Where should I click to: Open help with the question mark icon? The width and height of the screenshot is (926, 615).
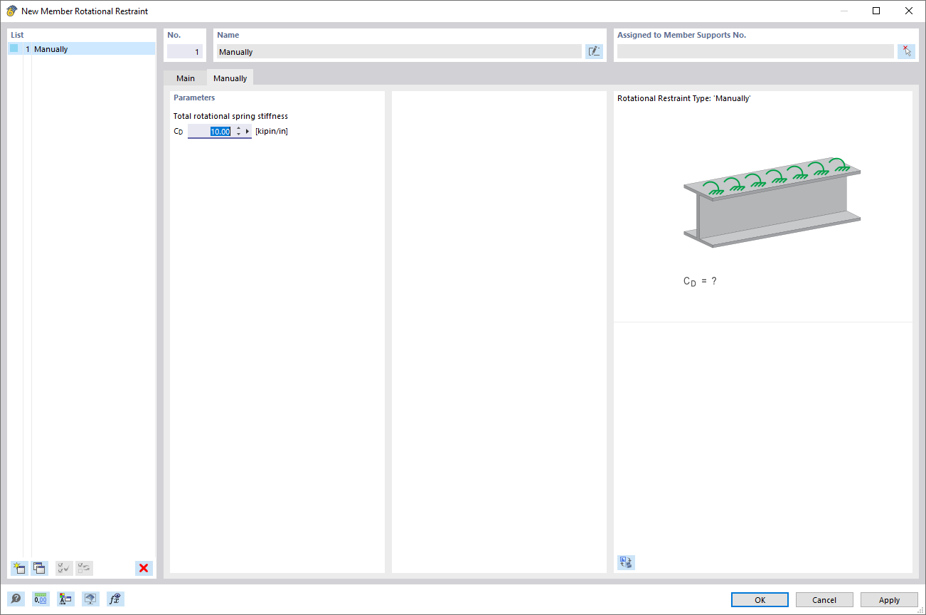point(16,599)
